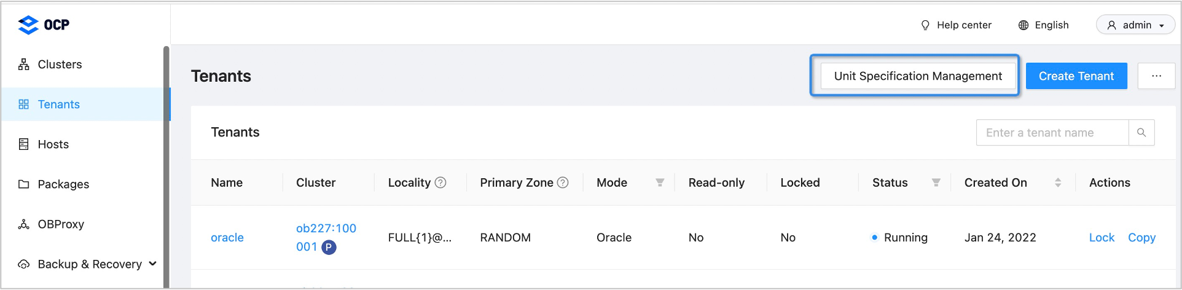Image resolution: width=1182 pixels, height=290 pixels.
Task: Click the OCP logo icon
Action: (x=28, y=25)
